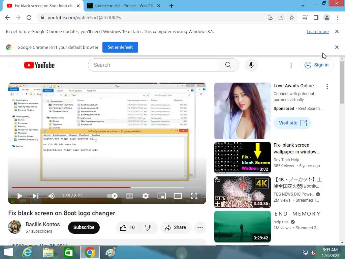Open Windows Store from taskbar

tap(69, 252)
